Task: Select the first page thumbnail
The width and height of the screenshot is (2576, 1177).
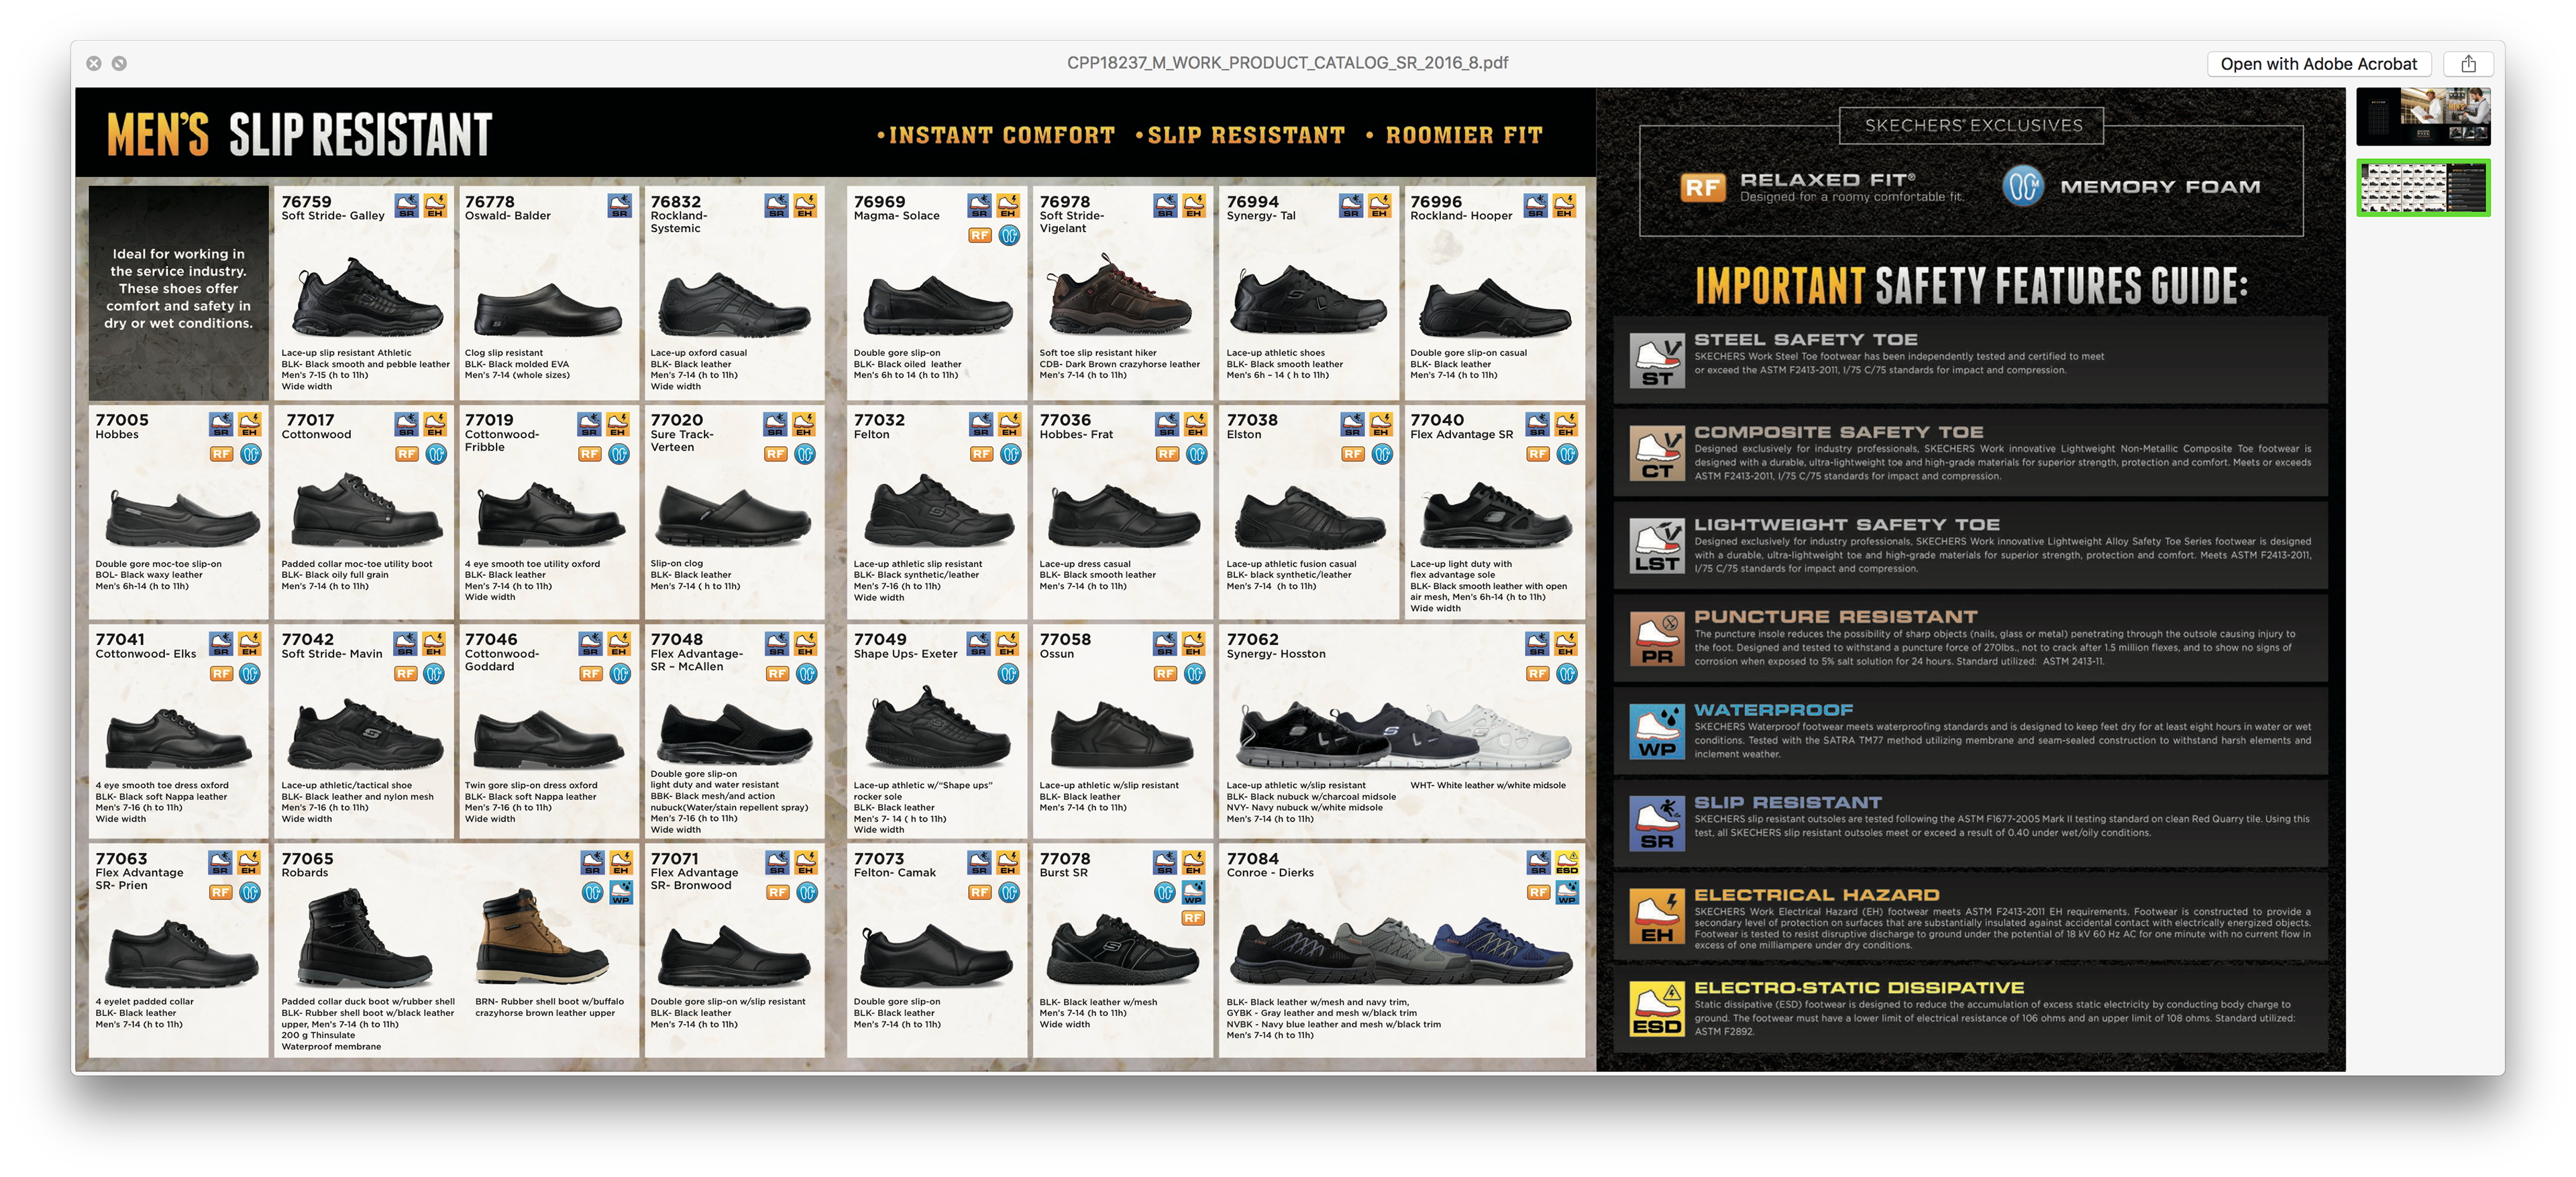Action: (2423, 117)
